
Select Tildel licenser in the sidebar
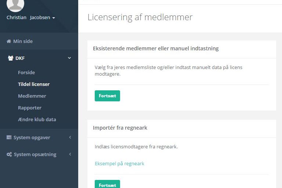(34, 84)
